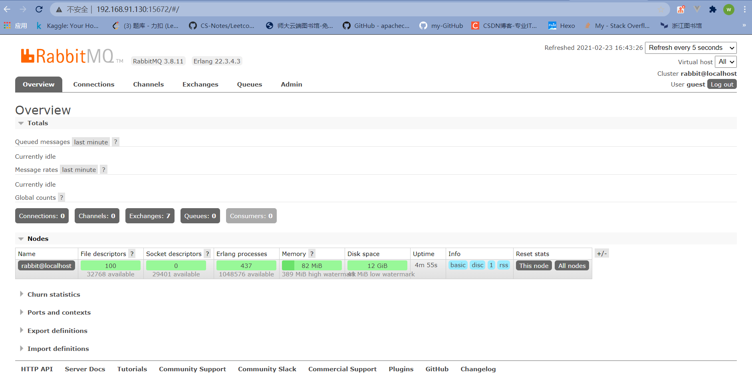Click the help icon next to File descriptors
The image size is (752, 388).
coord(132,254)
